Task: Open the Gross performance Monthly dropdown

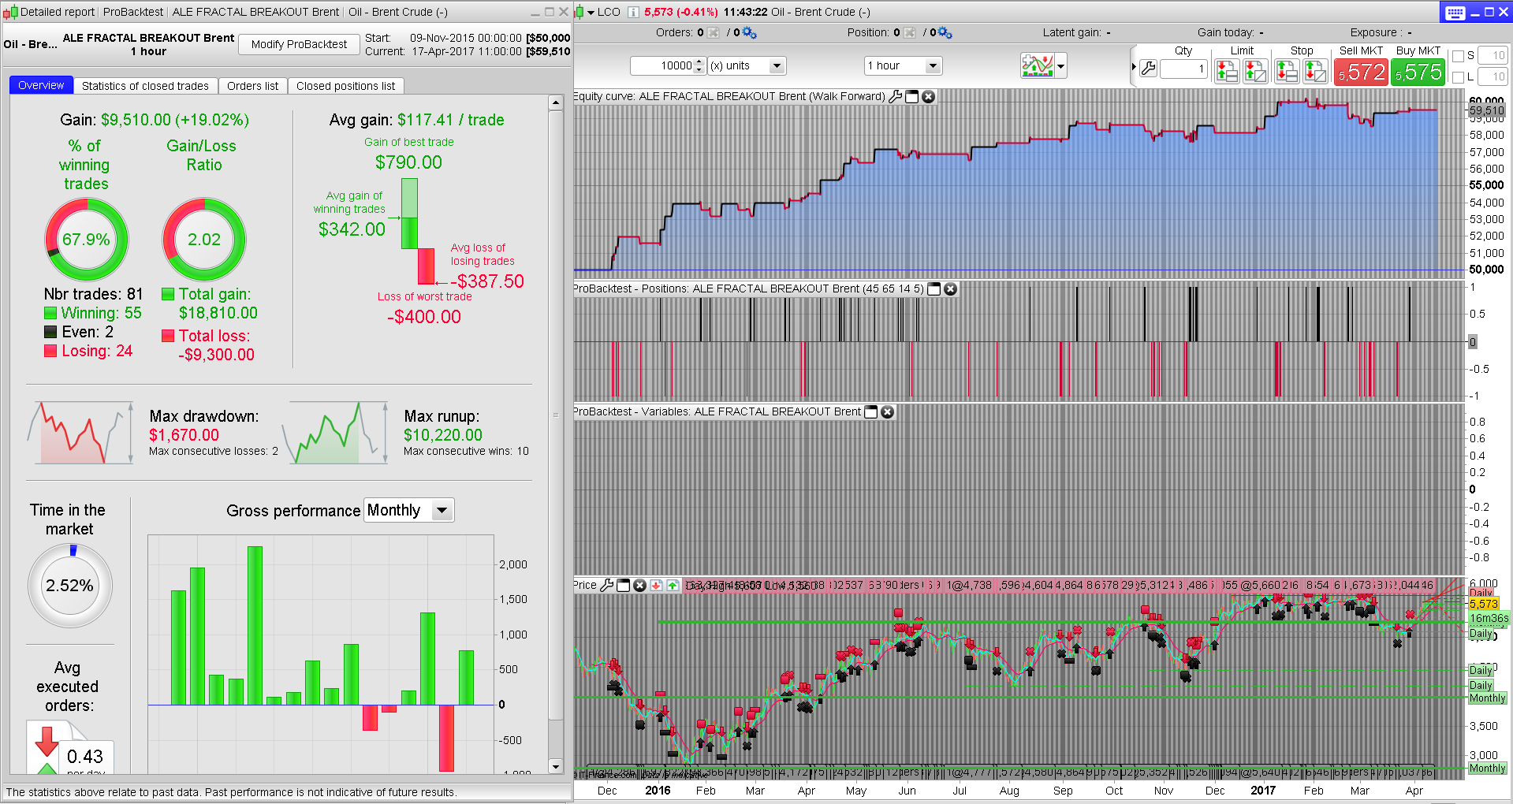Action: [x=442, y=511]
